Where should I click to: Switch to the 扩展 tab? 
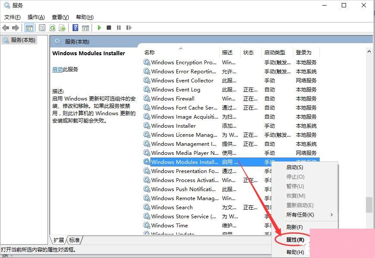click(58, 240)
